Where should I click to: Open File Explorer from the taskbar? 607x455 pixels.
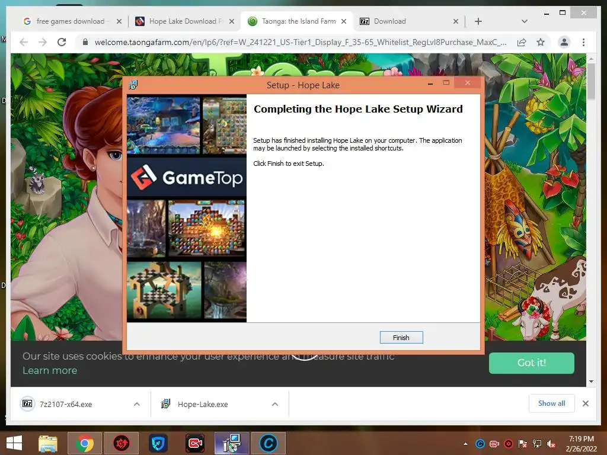pos(48,443)
